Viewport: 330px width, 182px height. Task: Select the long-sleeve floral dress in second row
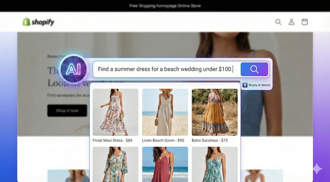pos(115,164)
